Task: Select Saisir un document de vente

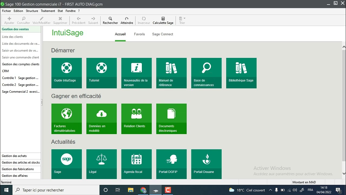Action: pos(20,50)
